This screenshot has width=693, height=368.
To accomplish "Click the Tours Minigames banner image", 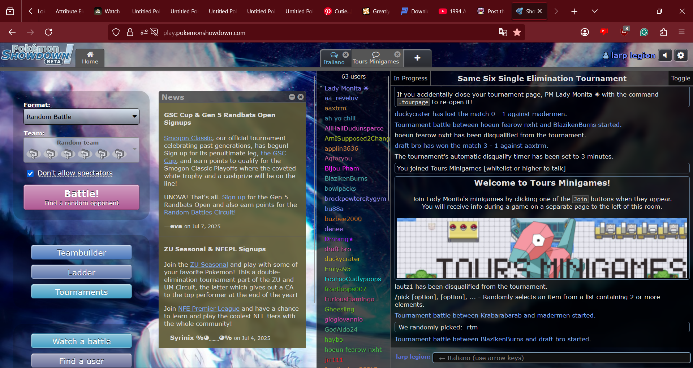I will click(x=542, y=248).
